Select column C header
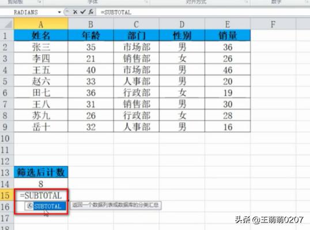Image resolution: width=310 pixels, height=230 pixels. [x=137, y=24]
